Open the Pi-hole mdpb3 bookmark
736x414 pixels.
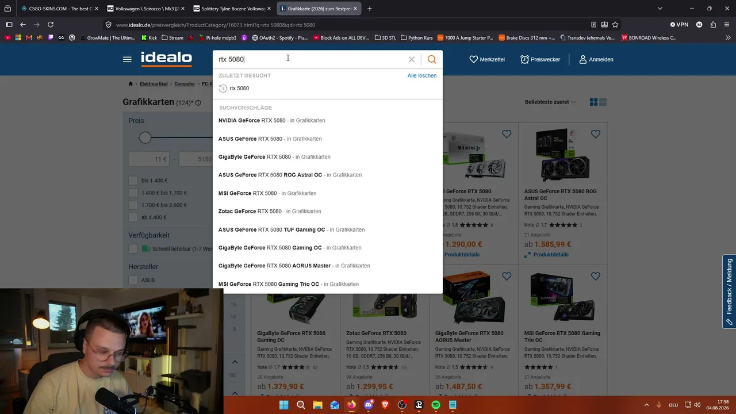coord(218,38)
